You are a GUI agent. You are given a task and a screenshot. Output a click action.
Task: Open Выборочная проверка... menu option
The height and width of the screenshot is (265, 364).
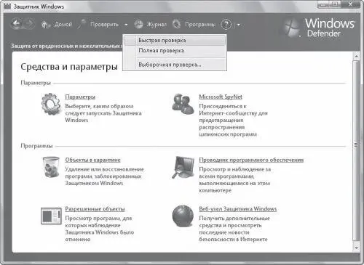175,65
